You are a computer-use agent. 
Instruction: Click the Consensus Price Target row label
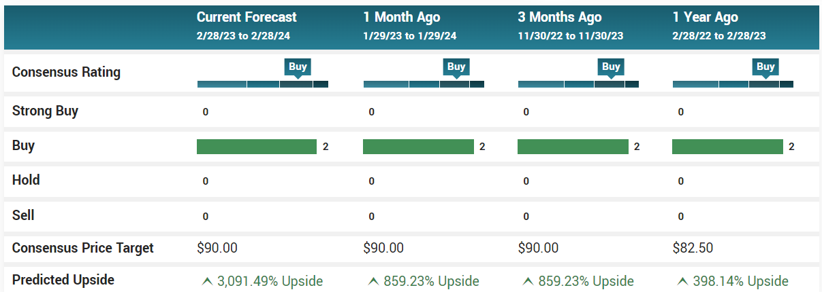coord(83,248)
